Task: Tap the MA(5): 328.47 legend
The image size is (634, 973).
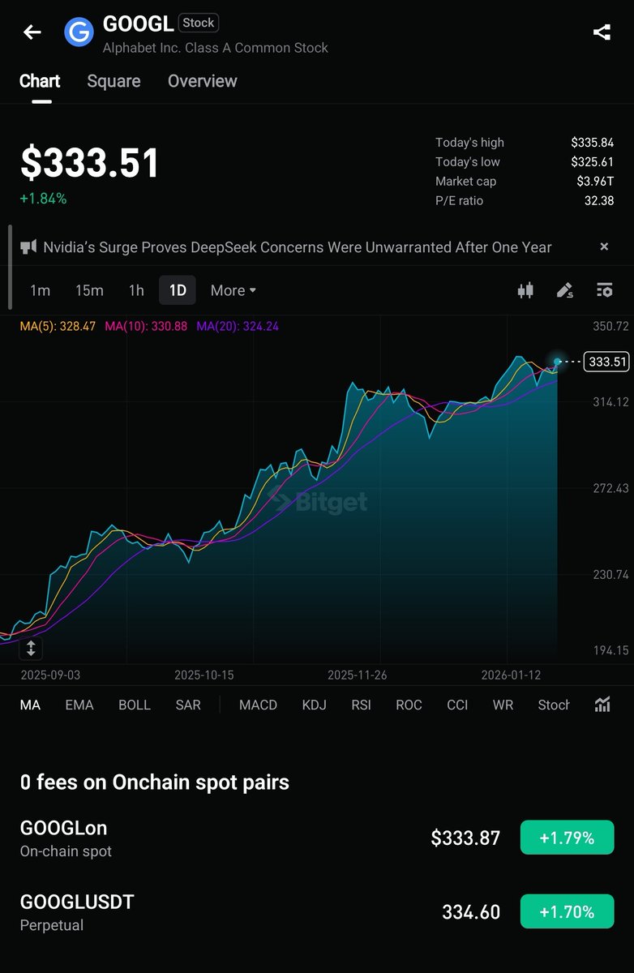Action: click(58, 326)
